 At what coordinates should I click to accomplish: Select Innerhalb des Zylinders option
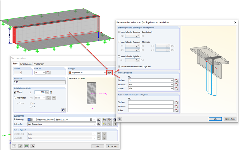pos(119,56)
